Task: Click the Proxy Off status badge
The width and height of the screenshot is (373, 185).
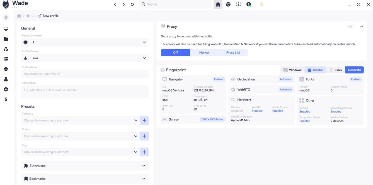Action: (350, 27)
